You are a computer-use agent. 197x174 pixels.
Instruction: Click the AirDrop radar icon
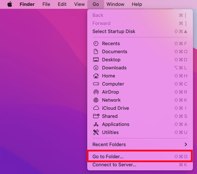pos(96,92)
